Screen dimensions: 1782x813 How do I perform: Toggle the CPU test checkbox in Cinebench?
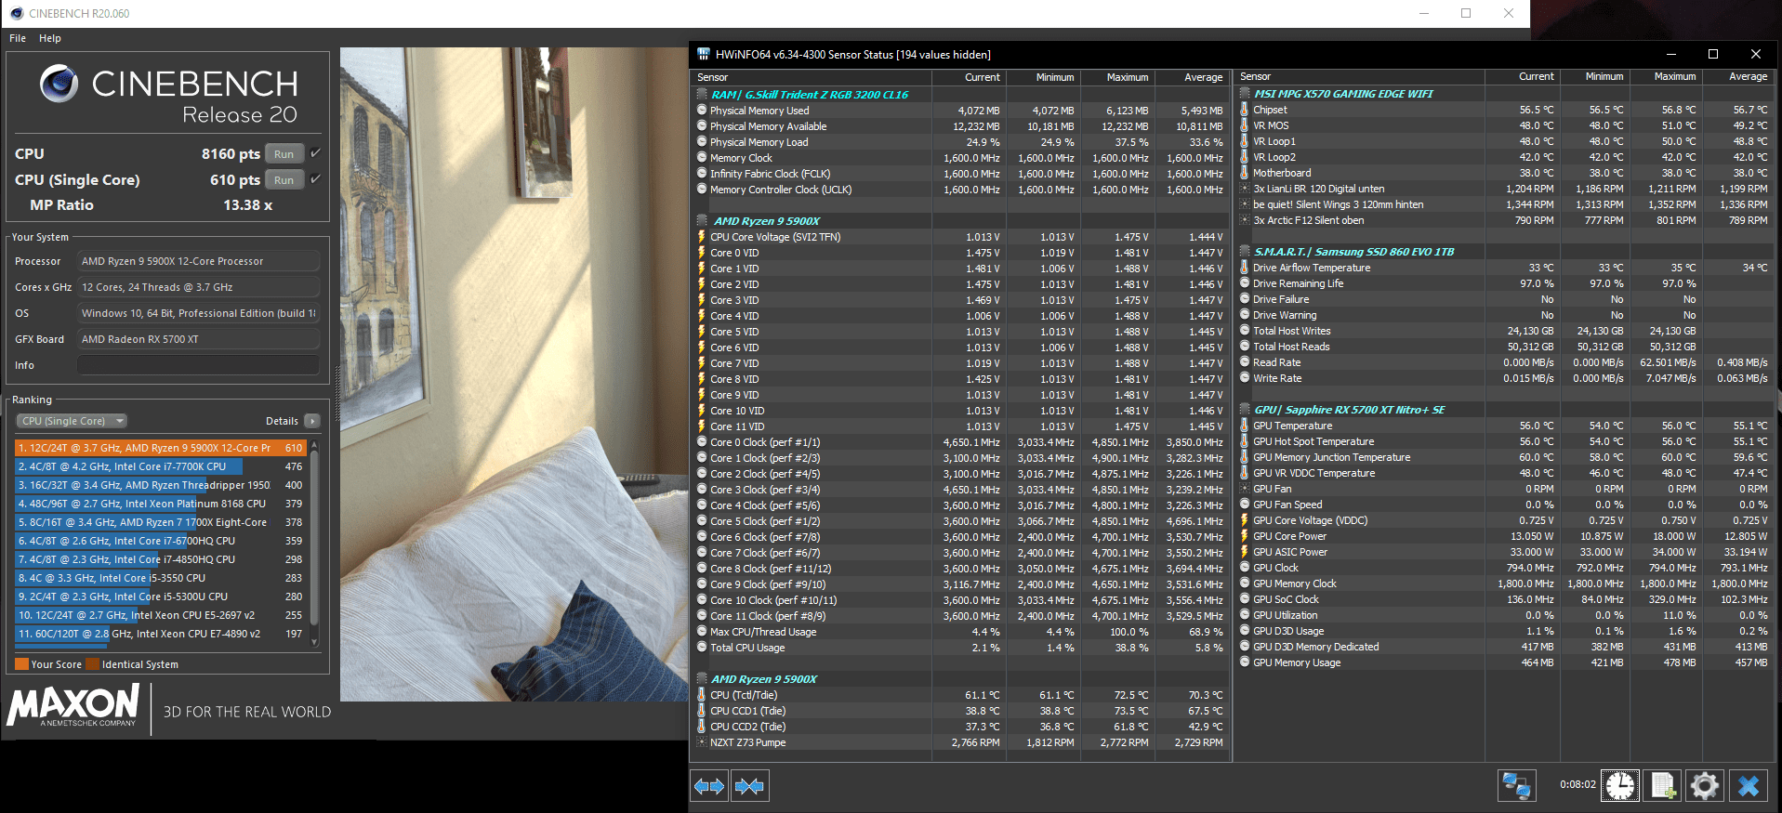[315, 153]
